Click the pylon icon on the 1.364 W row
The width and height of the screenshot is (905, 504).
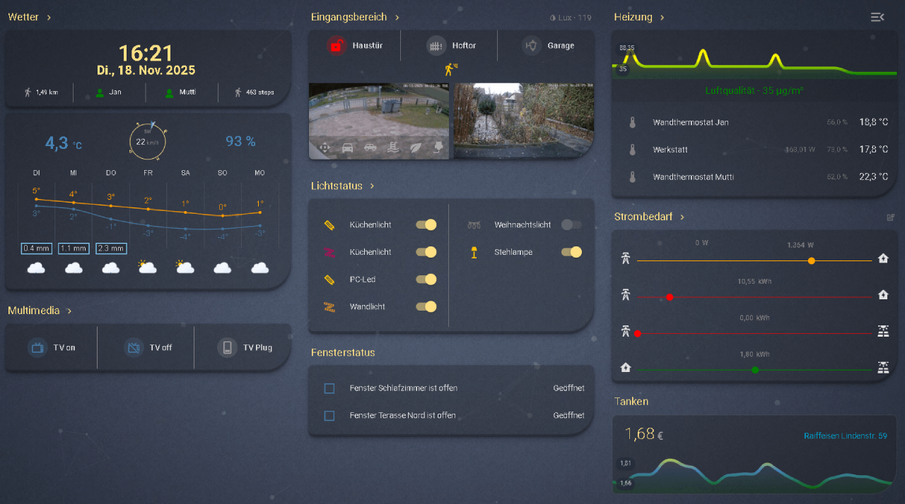pyautogui.click(x=625, y=258)
